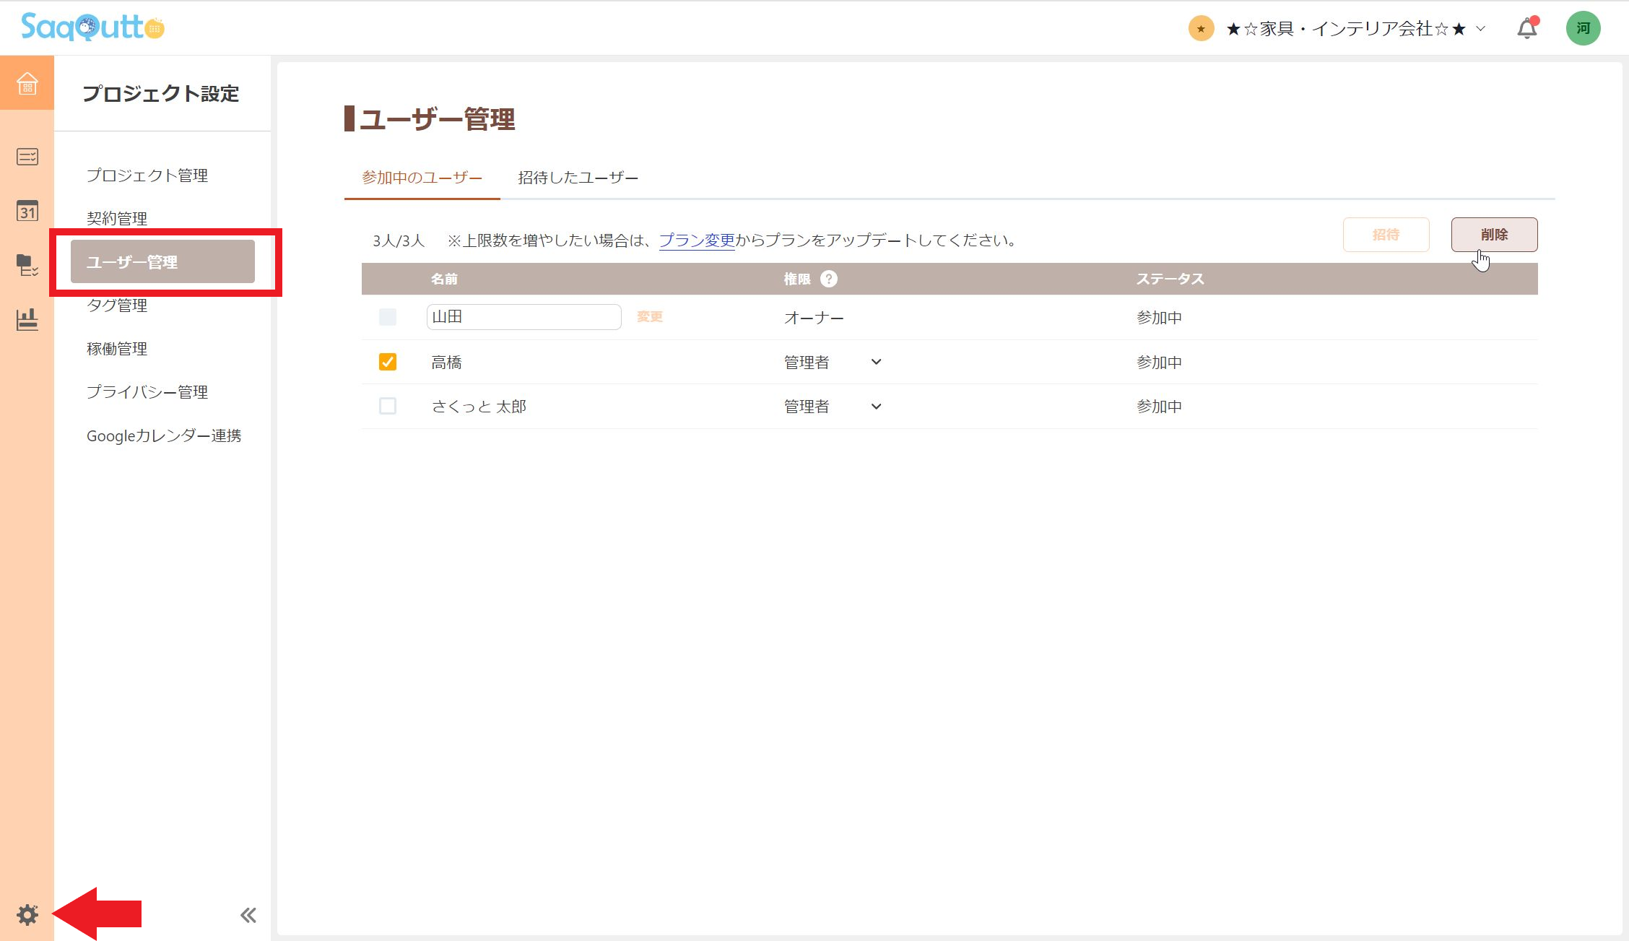Click the settings gear at sidebar bottom
Image resolution: width=1629 pixels, height=941 pixels.
coord(27,914)
